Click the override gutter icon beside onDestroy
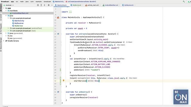This screenshot has width=191, height=107. 58,92
